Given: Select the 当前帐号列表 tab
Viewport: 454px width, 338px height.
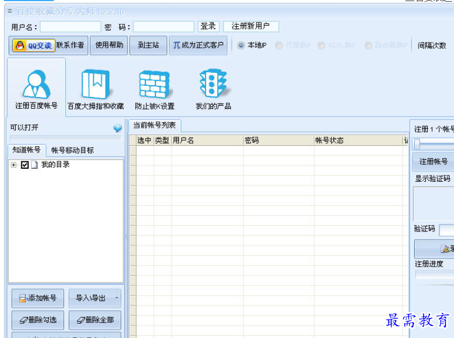Looking at the screenshot, I should point(154,125).
